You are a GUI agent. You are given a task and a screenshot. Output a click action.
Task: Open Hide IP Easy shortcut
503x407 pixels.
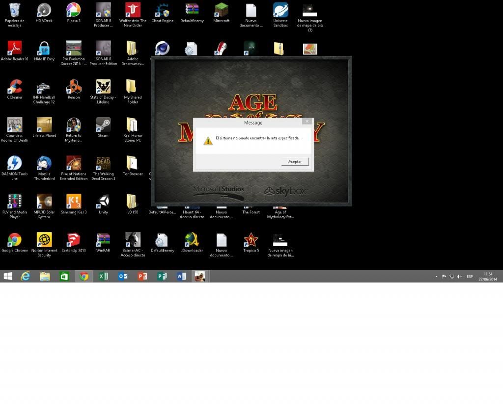(44, 51)
